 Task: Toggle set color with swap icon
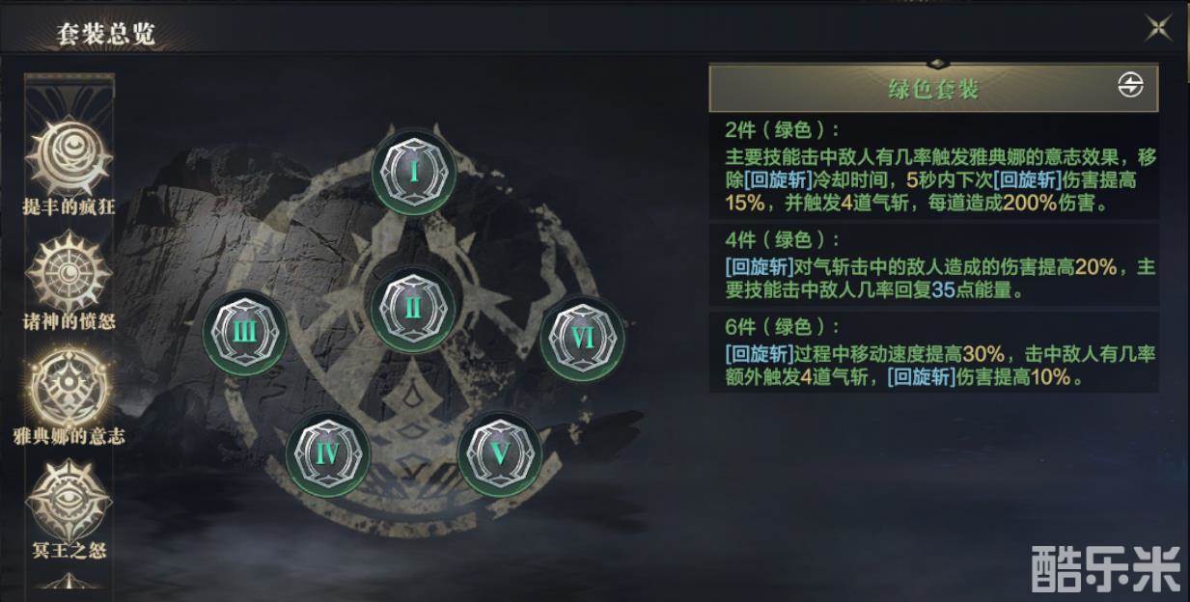click(1130, 86)
